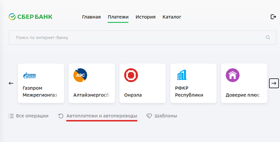Image resolution: width=280 pixels, height=142 pixels.
Task: Click the blue РФКР building icon
Action: [x=182, y=75]
